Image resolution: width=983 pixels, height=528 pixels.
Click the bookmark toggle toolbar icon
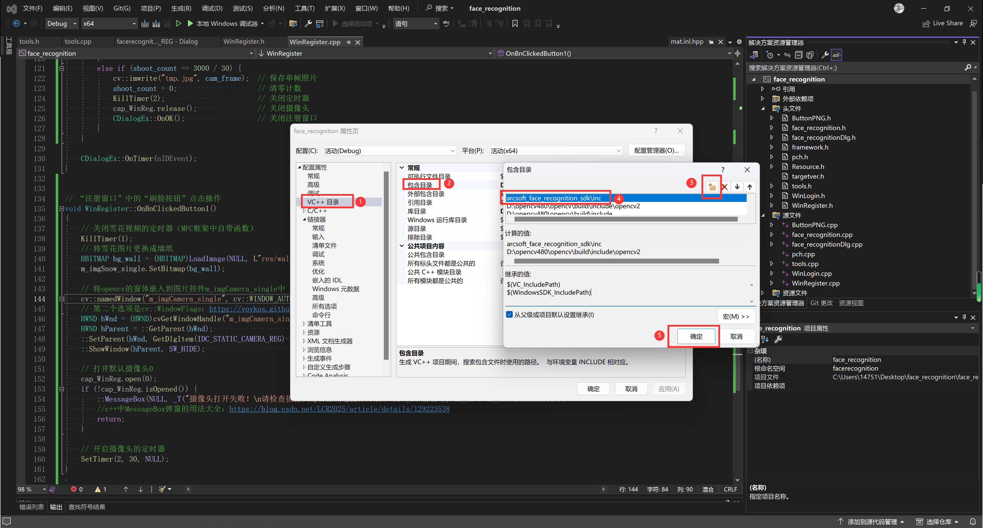[x=515, y=24]
